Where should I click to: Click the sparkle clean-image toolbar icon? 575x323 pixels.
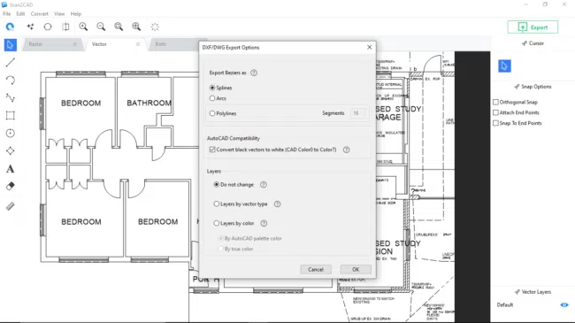tap(30, 27)
